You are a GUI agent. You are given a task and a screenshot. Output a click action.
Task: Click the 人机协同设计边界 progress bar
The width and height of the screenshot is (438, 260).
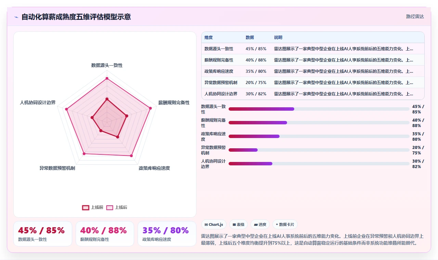click(319, 164)
